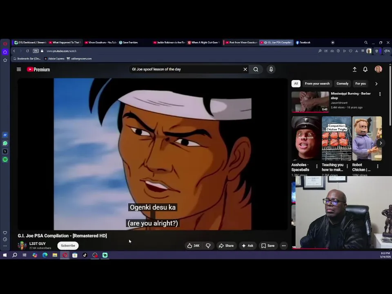392x294 pixels.
Task: Click the playing G.I. Joe video frame
Action: pos(152,154)
